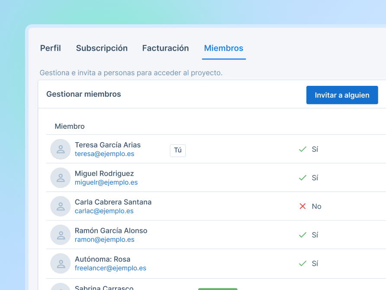Screen dimensions: 386x290
Task: Click the miguelr@ejemplo.es email link
Action: coord(106,182)
